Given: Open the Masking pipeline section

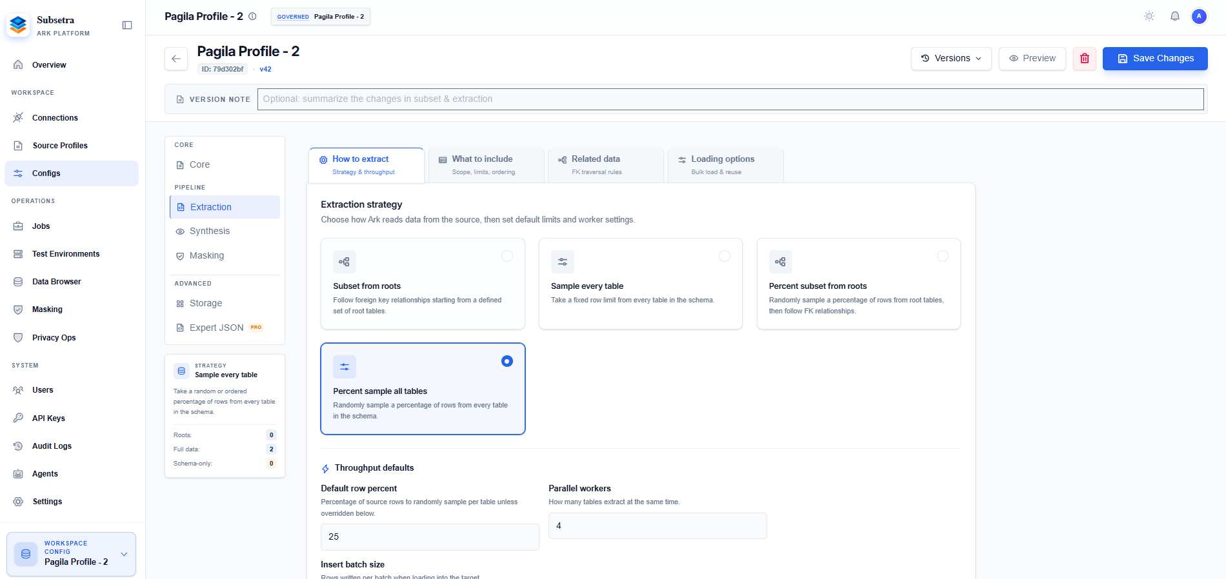Looking at the screenshot, I should point(225,256).
